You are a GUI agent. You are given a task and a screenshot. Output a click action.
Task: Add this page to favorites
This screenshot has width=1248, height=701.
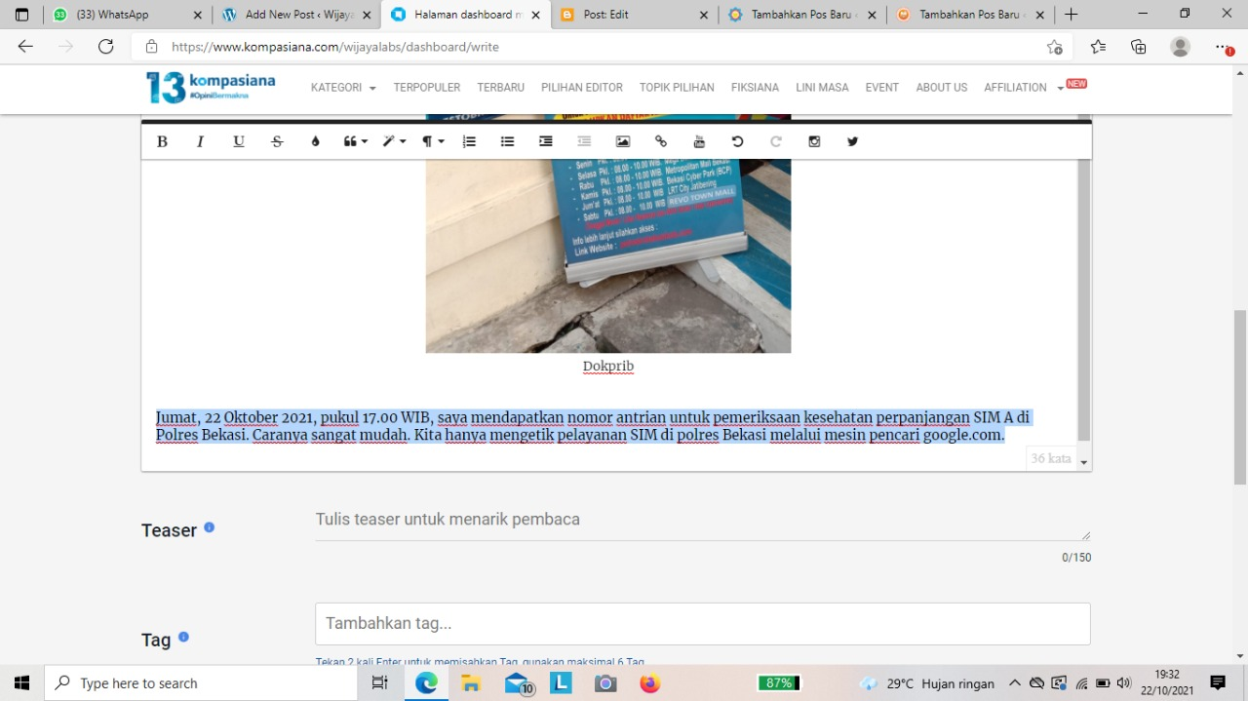[x=1055, y=47]
